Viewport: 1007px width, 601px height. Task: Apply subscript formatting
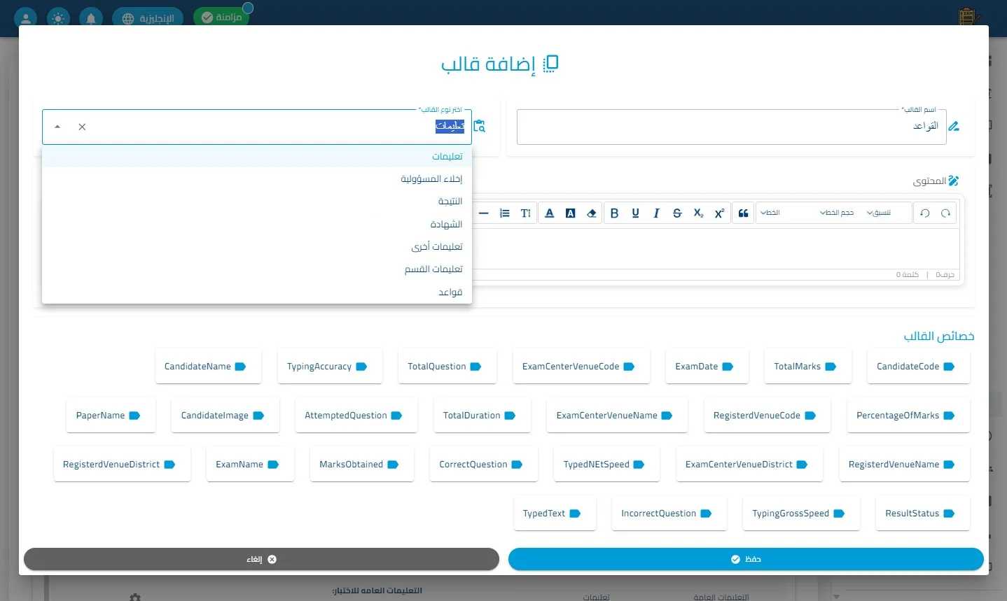698,213
